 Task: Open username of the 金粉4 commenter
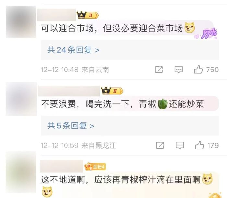tap(62, 166)
